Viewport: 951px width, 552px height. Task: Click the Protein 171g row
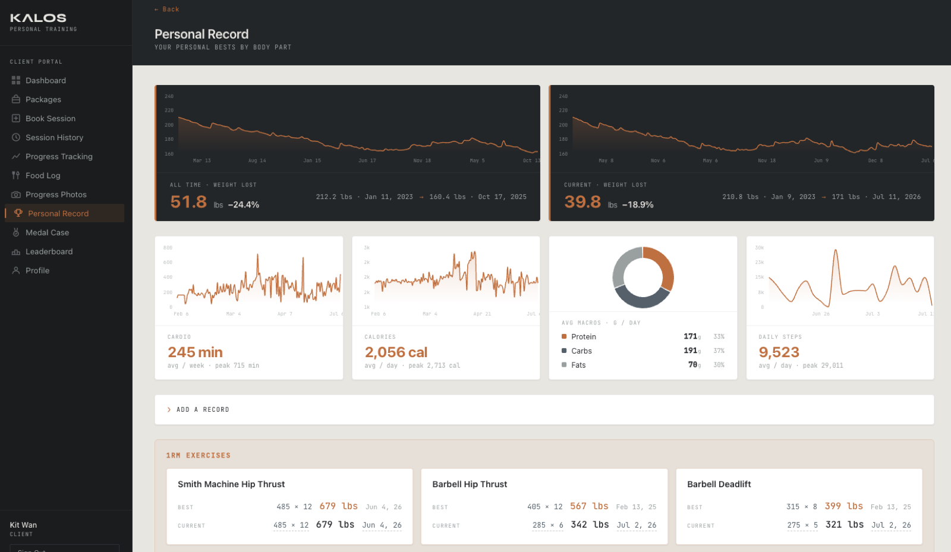(643, 336)
